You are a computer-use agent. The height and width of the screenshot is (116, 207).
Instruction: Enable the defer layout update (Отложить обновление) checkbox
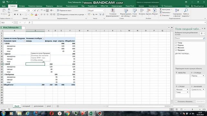coord(176,101)
